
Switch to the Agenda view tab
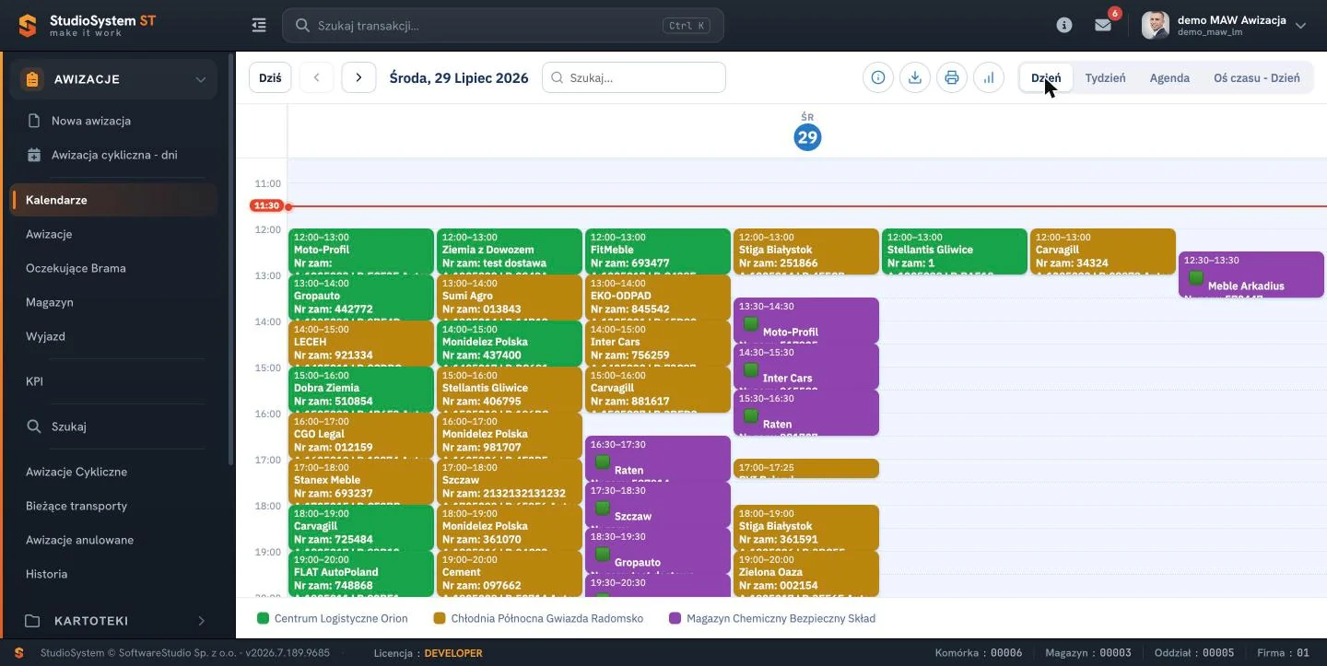click(x=1169, y=78)
